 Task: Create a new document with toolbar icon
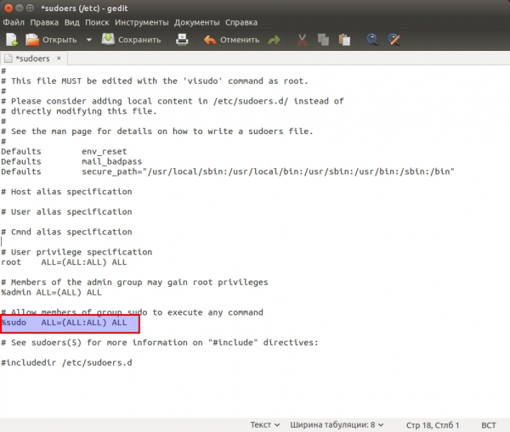(x=12, y=39)
